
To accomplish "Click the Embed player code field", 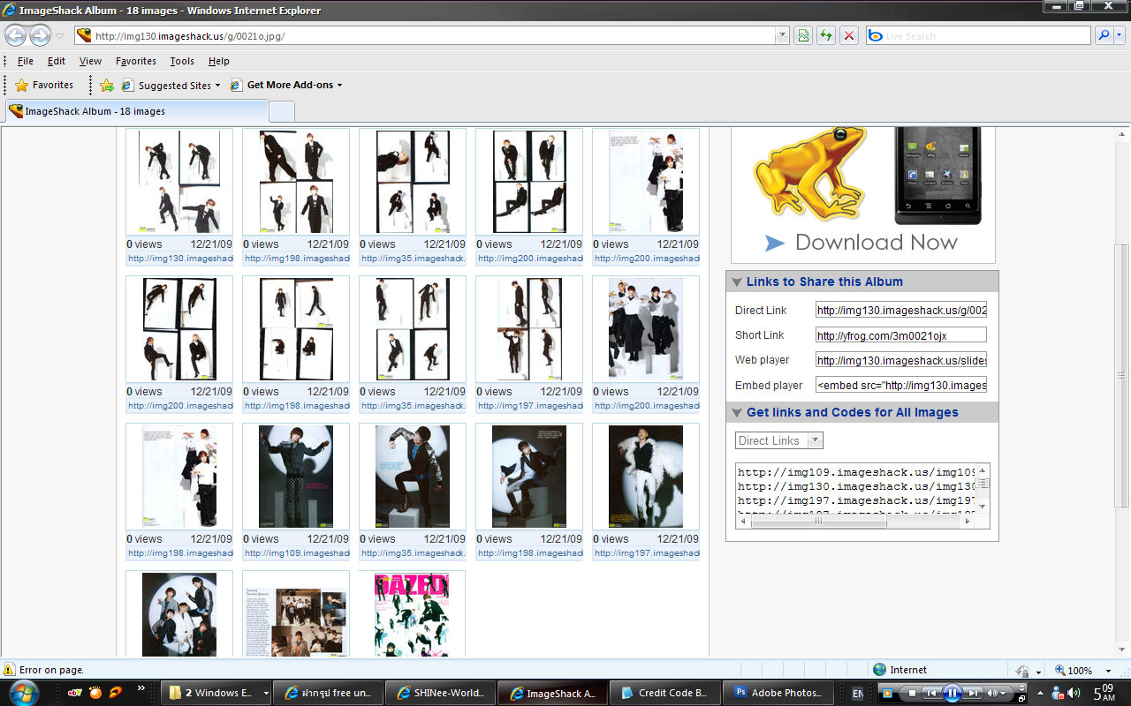I will pyautogui.click(x=900, y=386).
